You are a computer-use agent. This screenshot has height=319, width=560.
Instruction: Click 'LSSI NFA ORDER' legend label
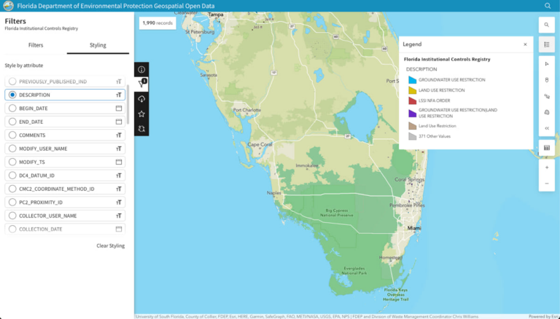(x=435, y=101)
